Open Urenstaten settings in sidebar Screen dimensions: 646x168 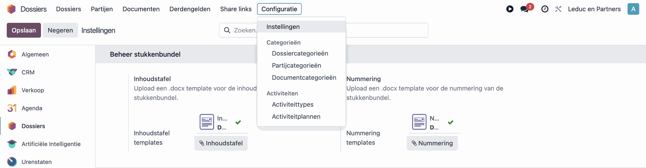(36, 162)
